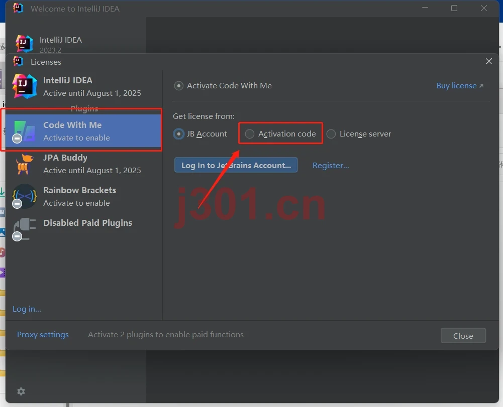
Task: Close the Licenses dialog with X icon
Action: pos(488,61)
